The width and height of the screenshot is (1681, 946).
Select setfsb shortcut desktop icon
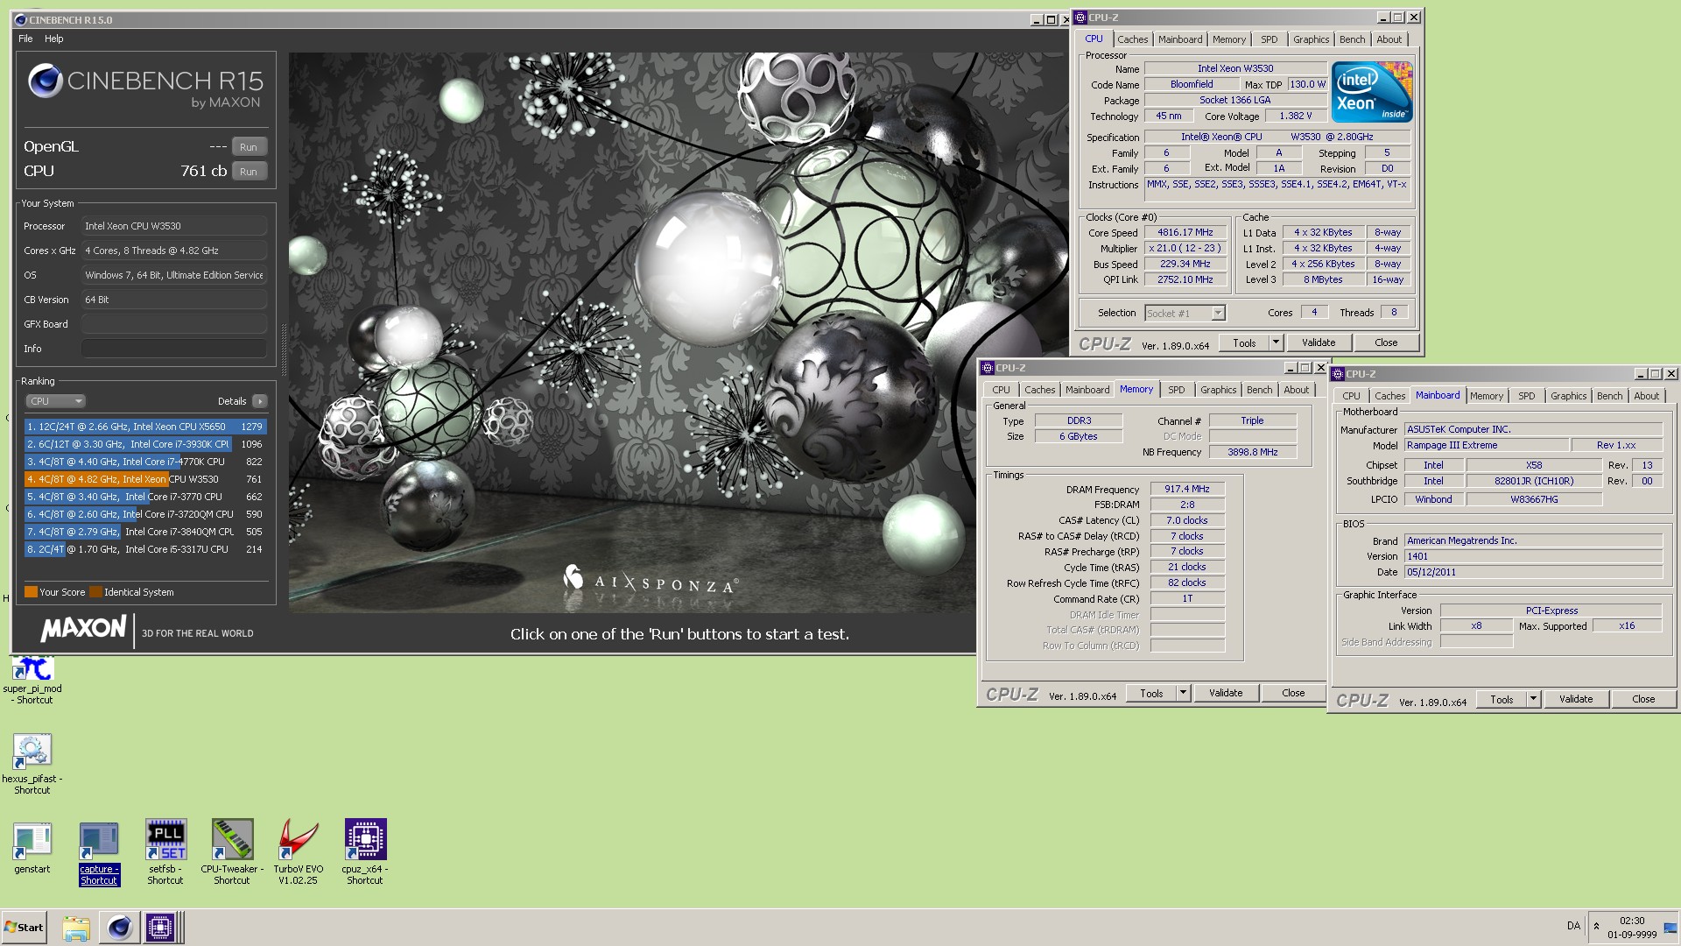click(x=165, y=853)
